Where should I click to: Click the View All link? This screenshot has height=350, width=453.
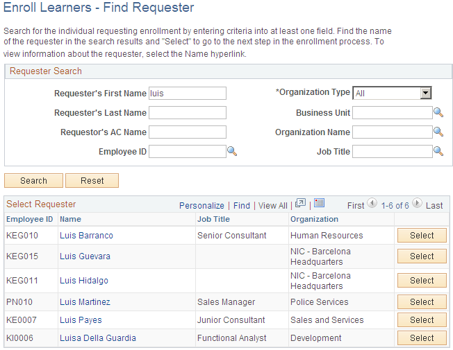click(x=273, y=206)
